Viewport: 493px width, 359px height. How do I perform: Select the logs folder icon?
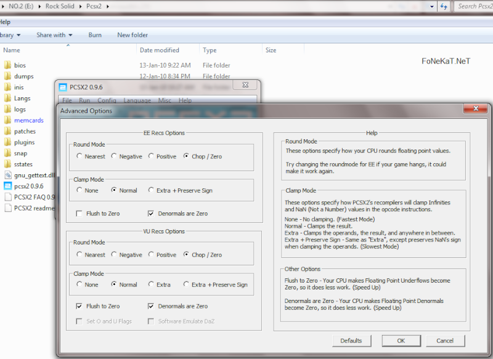coord(8,109)
